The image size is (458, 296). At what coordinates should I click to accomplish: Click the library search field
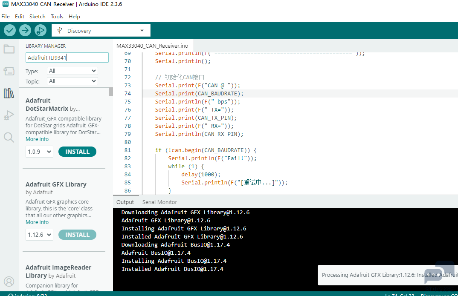(x=67, y=57)
